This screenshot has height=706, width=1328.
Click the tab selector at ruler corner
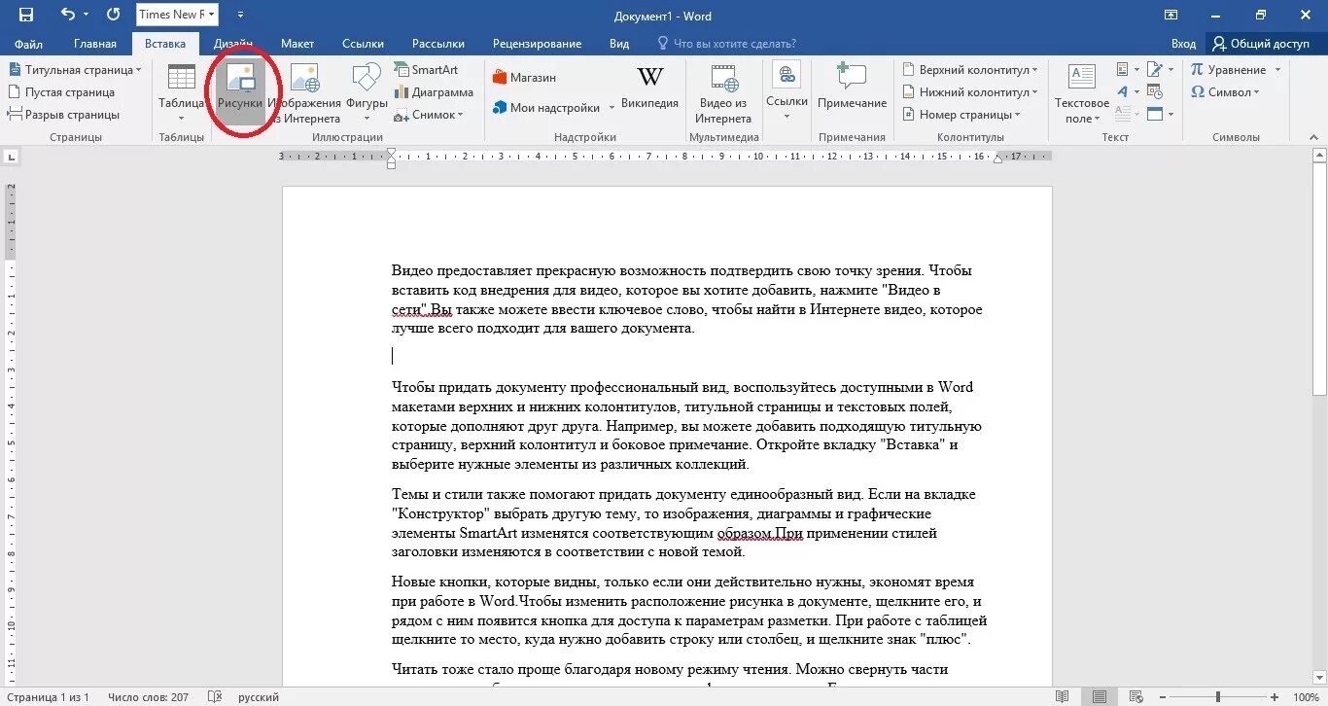click(11, 156)
